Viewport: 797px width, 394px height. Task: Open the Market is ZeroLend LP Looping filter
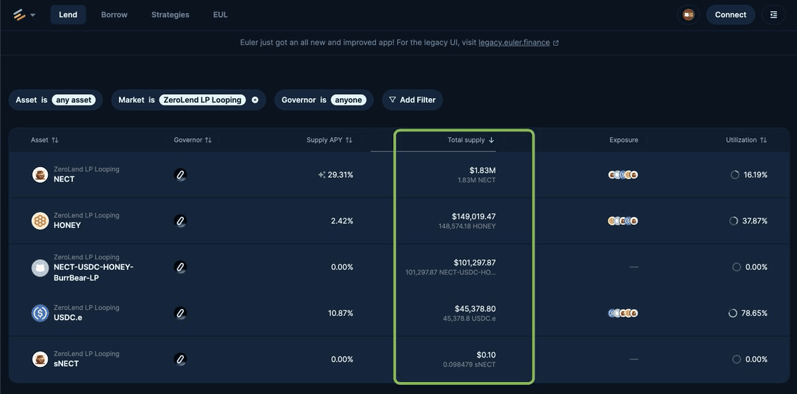[x=189, y=100]
